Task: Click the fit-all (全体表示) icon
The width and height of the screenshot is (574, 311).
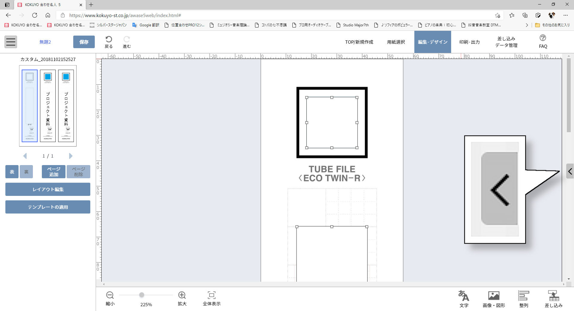Action: click(x=211, y=295)
